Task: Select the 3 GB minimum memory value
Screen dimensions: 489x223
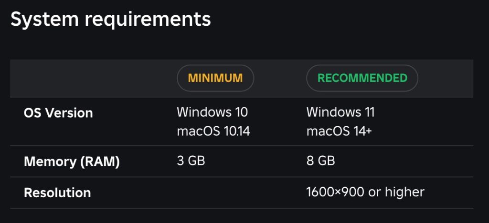Action: (x=191, y=161)
